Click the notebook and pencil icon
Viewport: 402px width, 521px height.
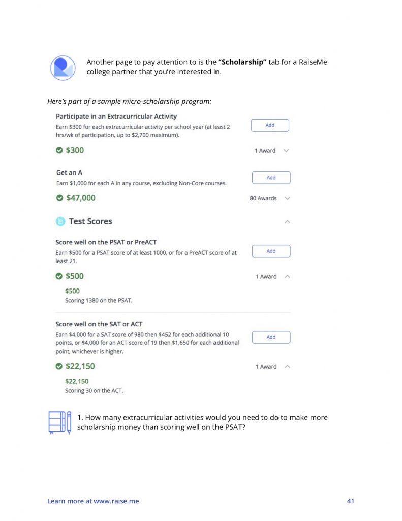point(60,422)
